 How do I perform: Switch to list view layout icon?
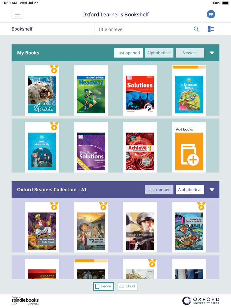211,29
